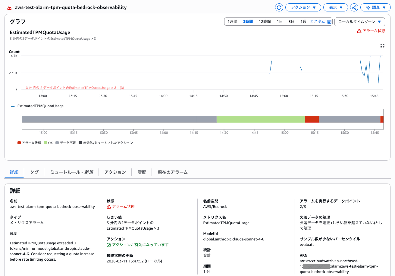The width and height of the screenshot is (395, 276).
Task: Click the red warning icon next to 状態
Action: coord(108,206)
